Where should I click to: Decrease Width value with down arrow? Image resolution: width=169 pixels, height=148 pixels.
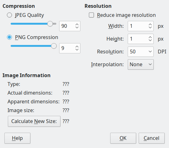(x=150, y=27)
